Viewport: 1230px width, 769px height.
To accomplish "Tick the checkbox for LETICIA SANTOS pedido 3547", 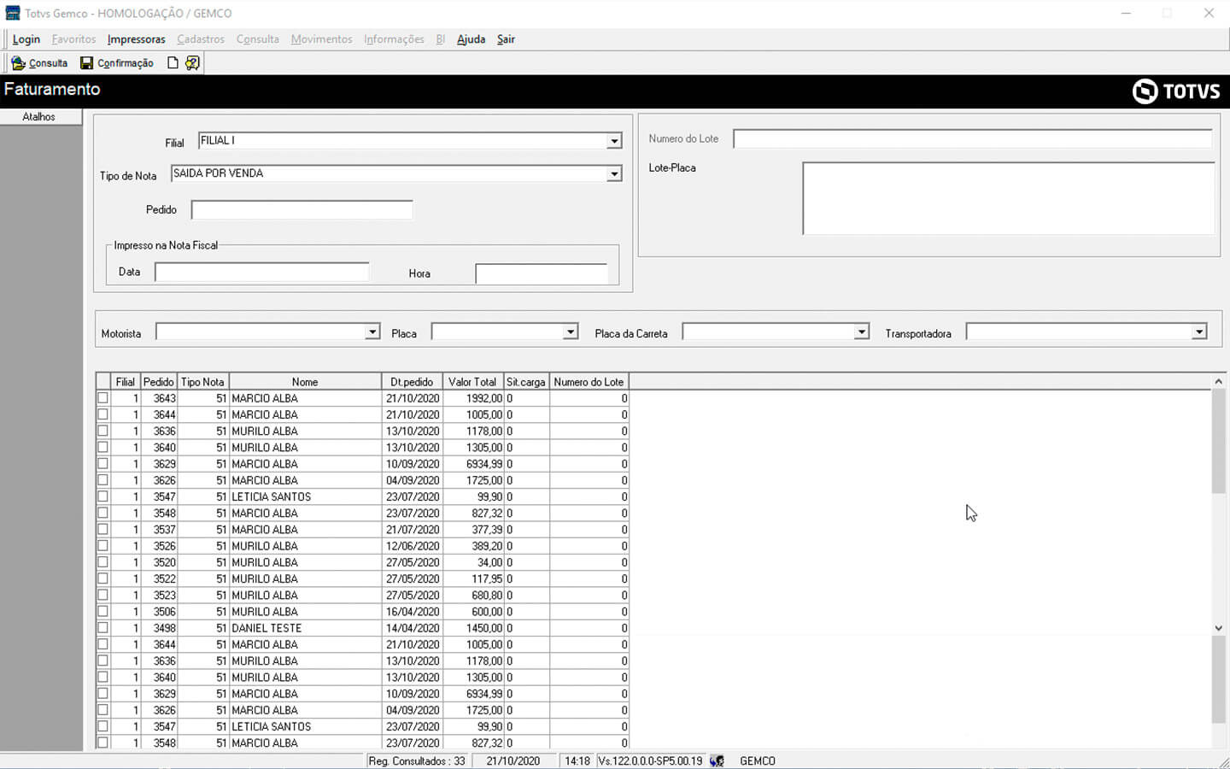I will coord(103,496).
